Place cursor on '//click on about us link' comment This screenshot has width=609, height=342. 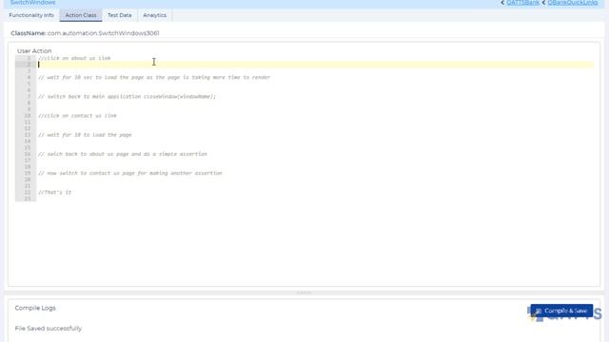(74, 58)
